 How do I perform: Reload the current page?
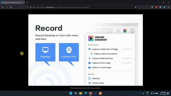pos(11,7)
